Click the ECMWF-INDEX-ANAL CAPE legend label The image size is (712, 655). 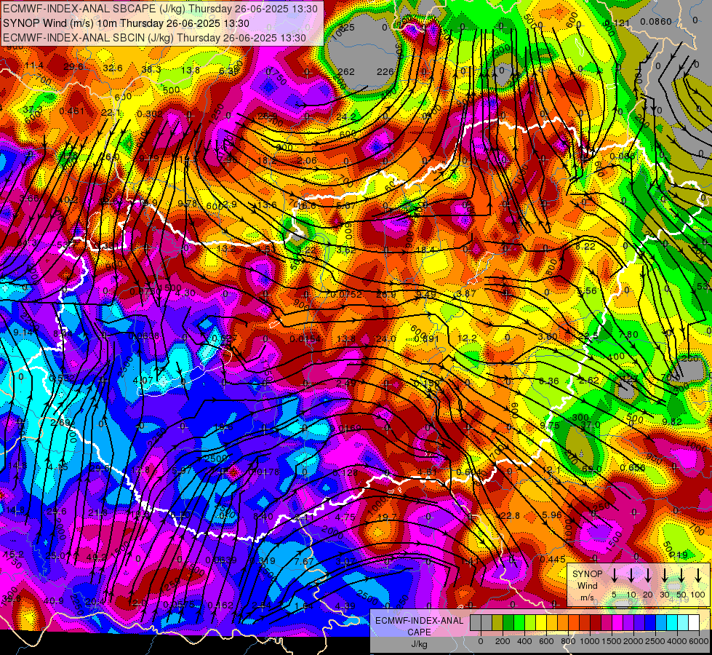pyautogui.click(x=419, y=626)
